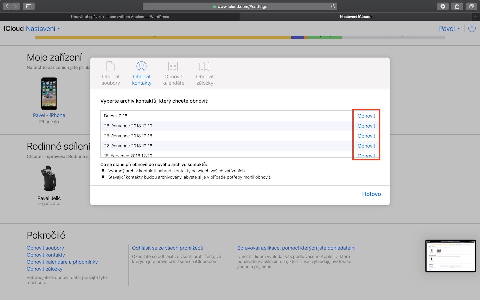Select the 'Dnes v 0:18' archive row text
480x300 pixels.
[116, 116]
